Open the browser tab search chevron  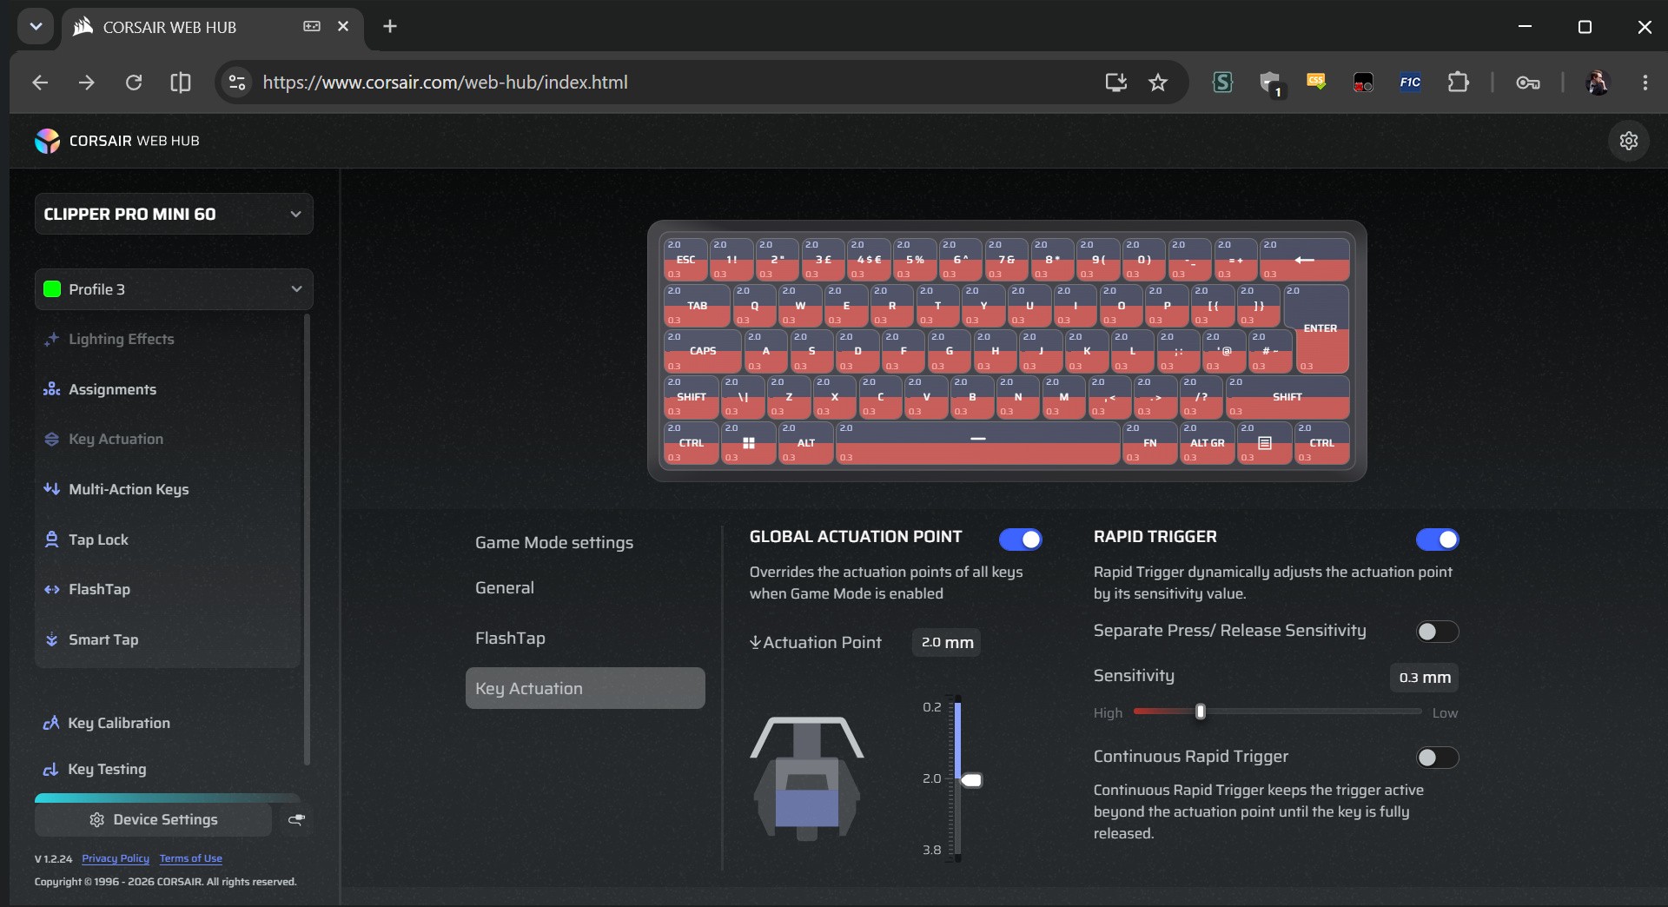36,27
